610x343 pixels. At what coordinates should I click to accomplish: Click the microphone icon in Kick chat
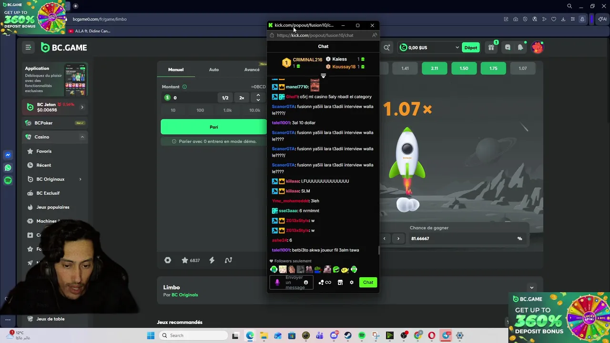point(277,282)
